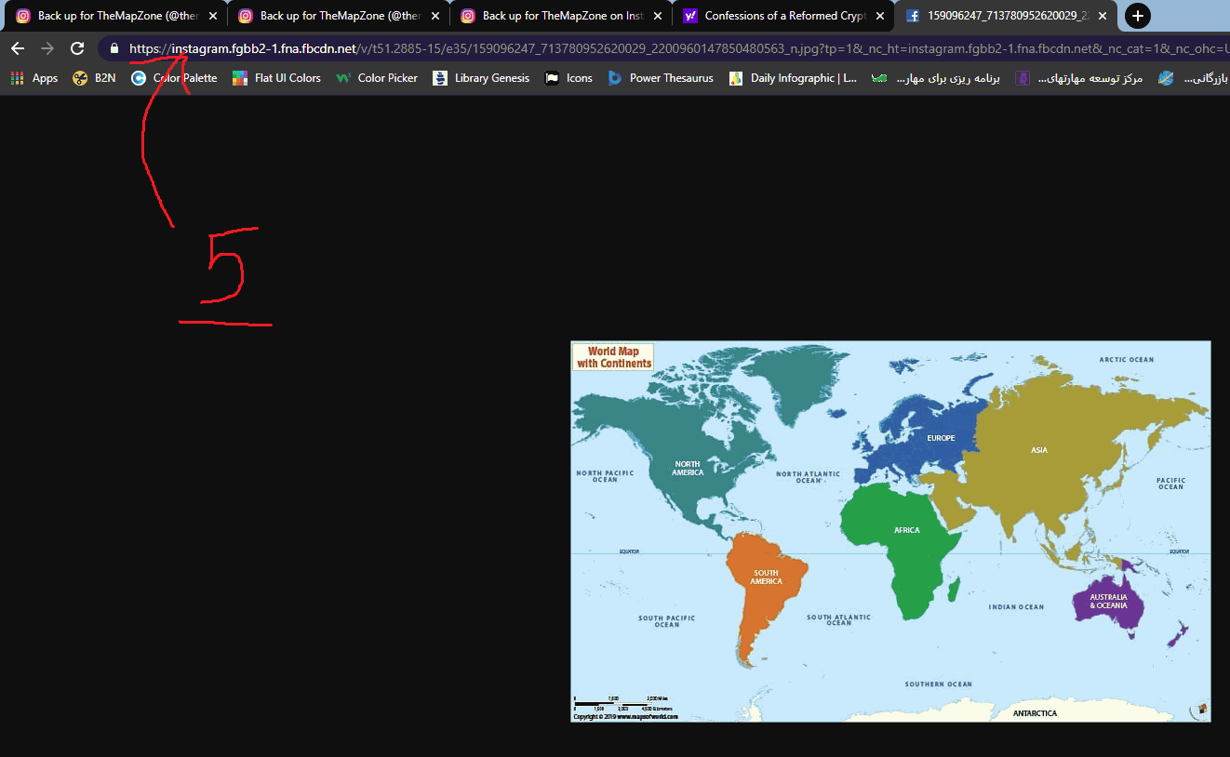
Task: Open the Daily Infographic bookmark
Action: pos(794,78)
